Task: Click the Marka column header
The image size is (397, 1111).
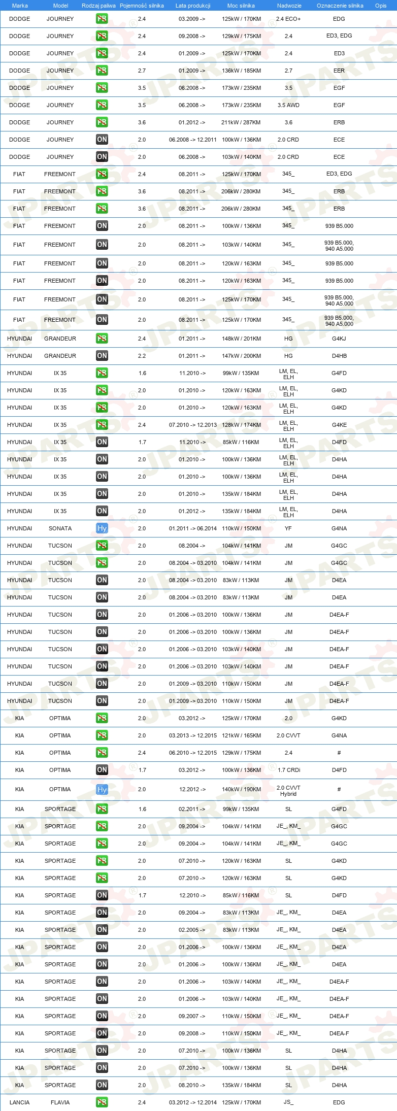Action: tap(20, 6)
